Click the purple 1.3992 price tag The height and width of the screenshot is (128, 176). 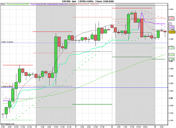pyautogui.click(x=171, y=27)
